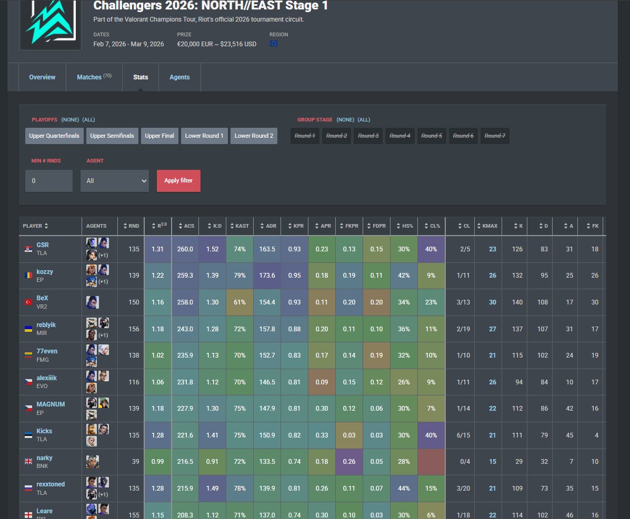Focus the Min # Rnds input field

tap(49, 181)
